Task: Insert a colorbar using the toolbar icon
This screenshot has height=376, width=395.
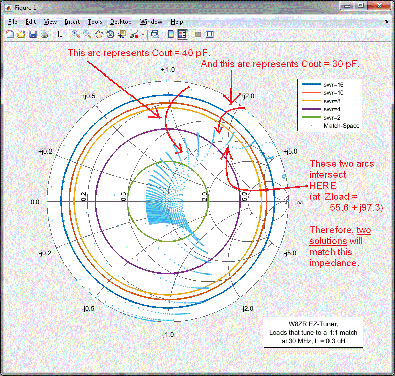Action: tap(171, 34)
